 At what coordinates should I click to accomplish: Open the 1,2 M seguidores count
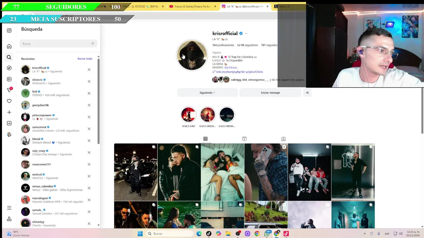tap(247, 45)
